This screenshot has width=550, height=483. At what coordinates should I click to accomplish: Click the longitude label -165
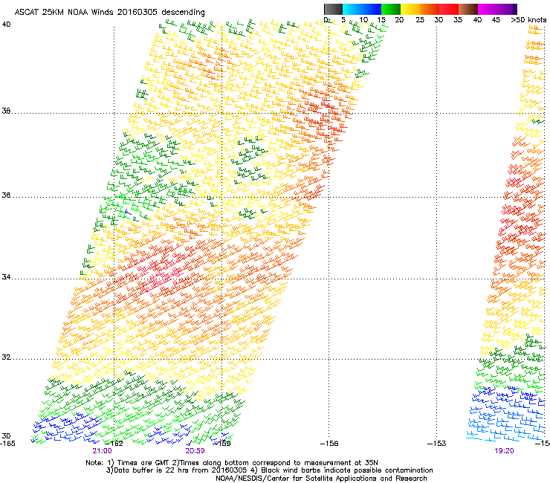7,444
